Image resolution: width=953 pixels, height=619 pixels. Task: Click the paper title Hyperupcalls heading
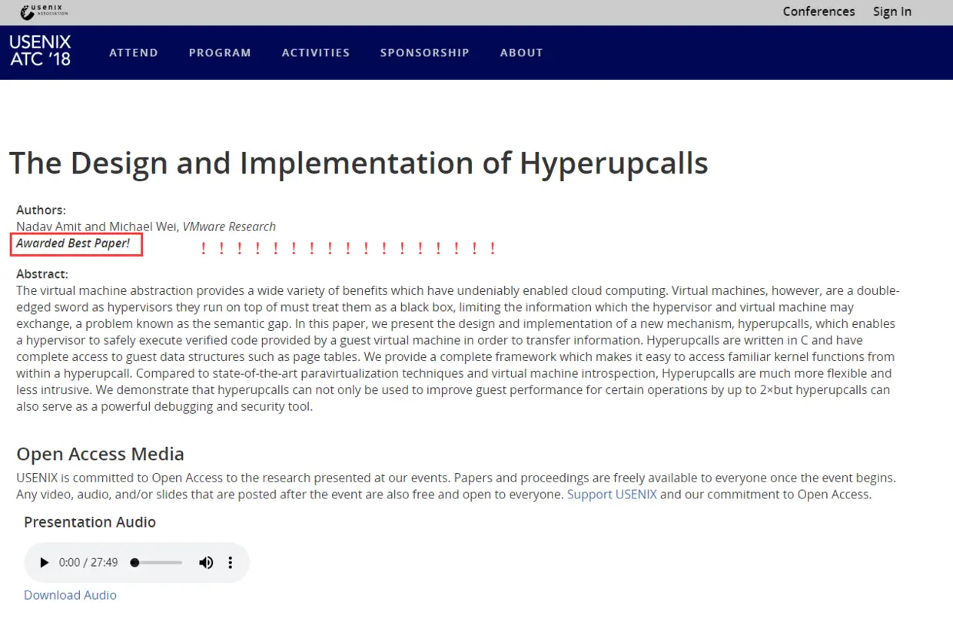click(358, 163)
